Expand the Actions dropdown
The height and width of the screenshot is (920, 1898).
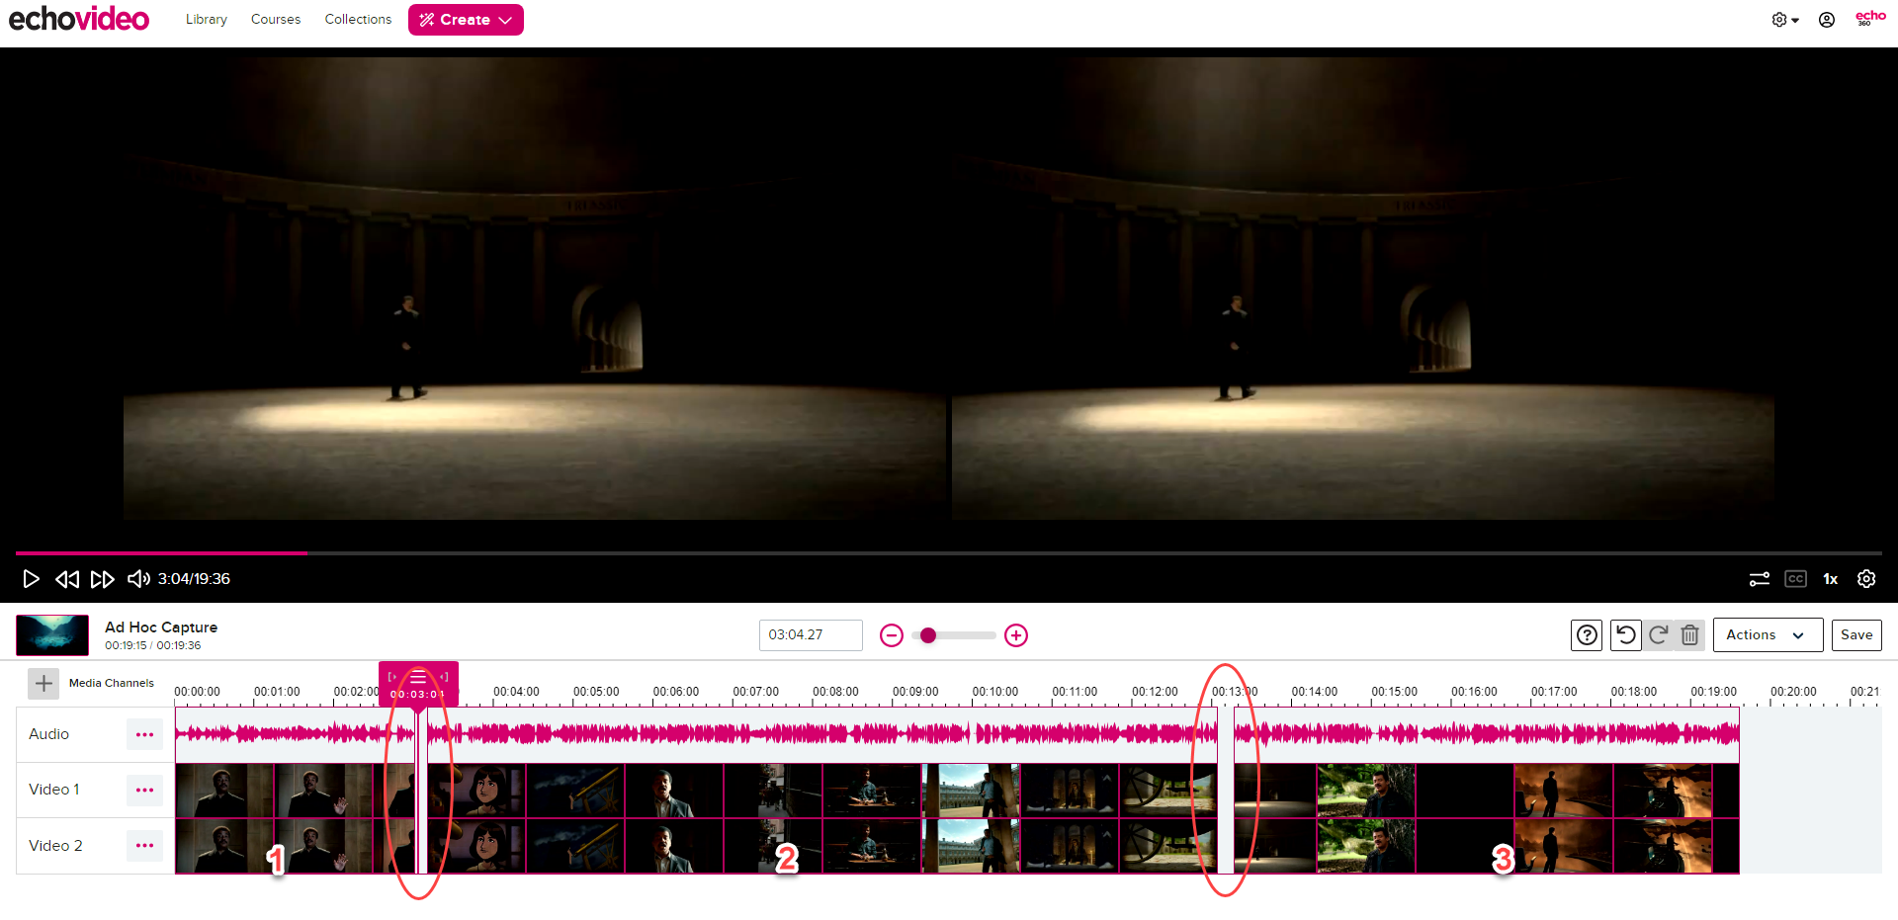[x=1768, y=635]
